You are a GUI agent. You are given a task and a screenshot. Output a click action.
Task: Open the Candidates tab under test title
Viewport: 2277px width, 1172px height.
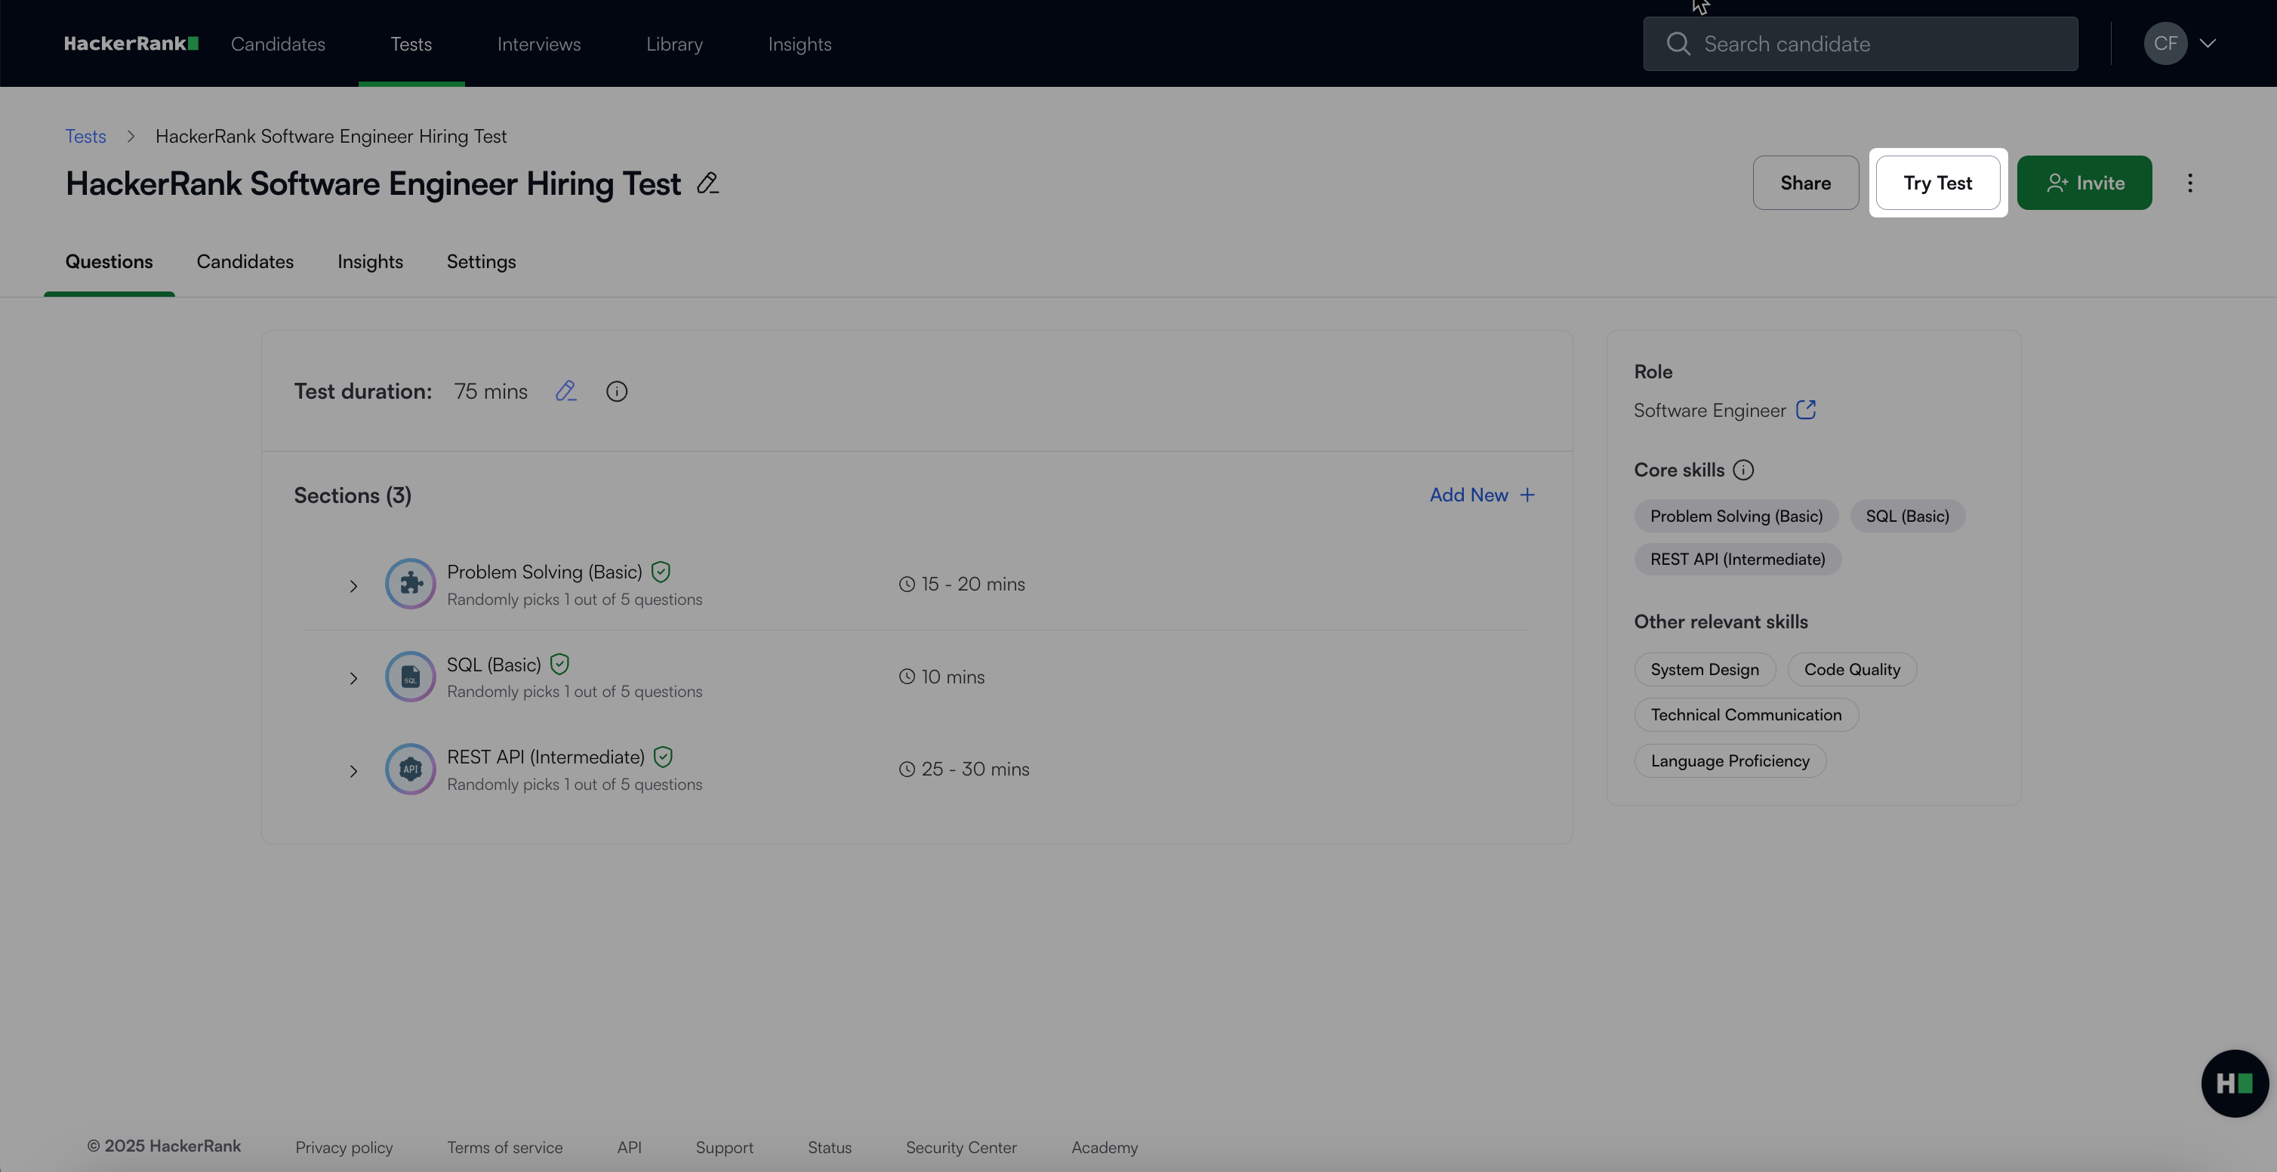click(245, 261)
